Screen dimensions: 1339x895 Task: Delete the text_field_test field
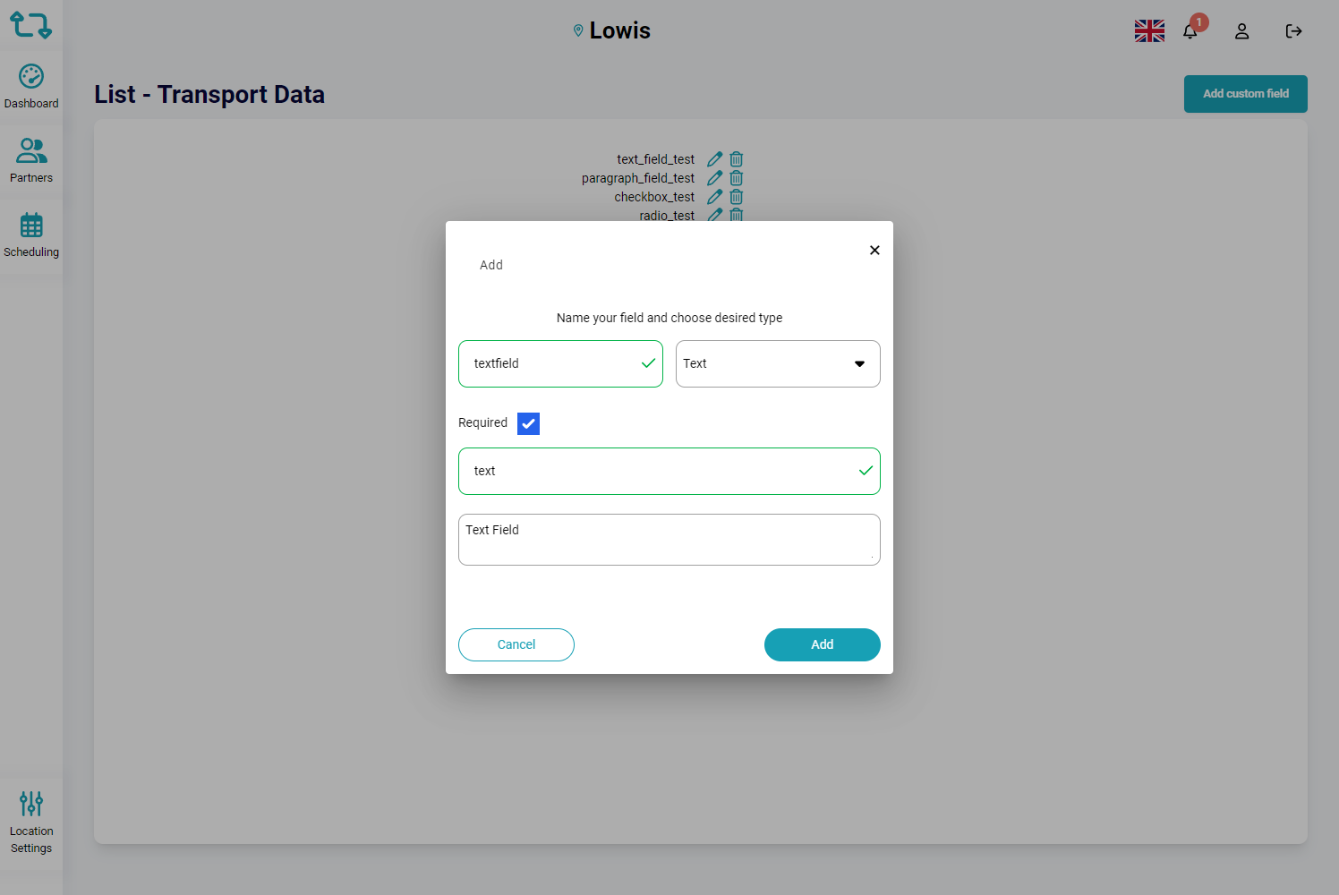pos(737,159)
